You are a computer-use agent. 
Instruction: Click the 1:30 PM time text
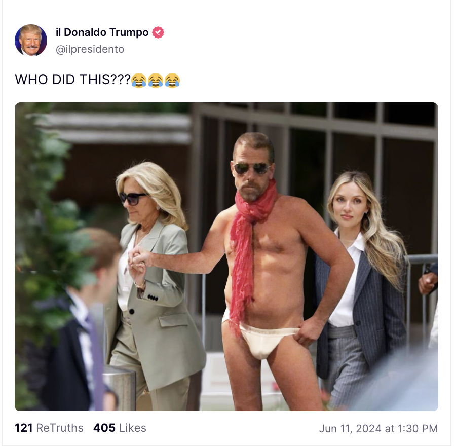click(418, 428)
